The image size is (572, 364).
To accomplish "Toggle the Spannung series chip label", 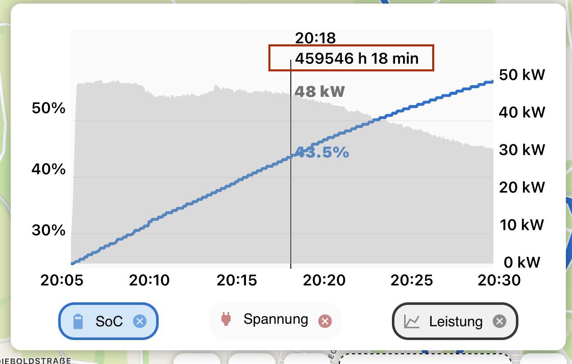I will pos(276,320).
